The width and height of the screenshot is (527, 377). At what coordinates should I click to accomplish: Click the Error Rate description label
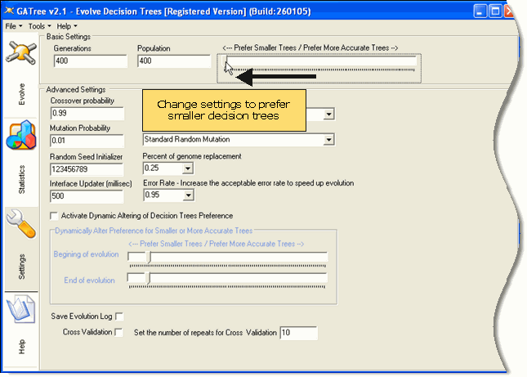(248, 183)
